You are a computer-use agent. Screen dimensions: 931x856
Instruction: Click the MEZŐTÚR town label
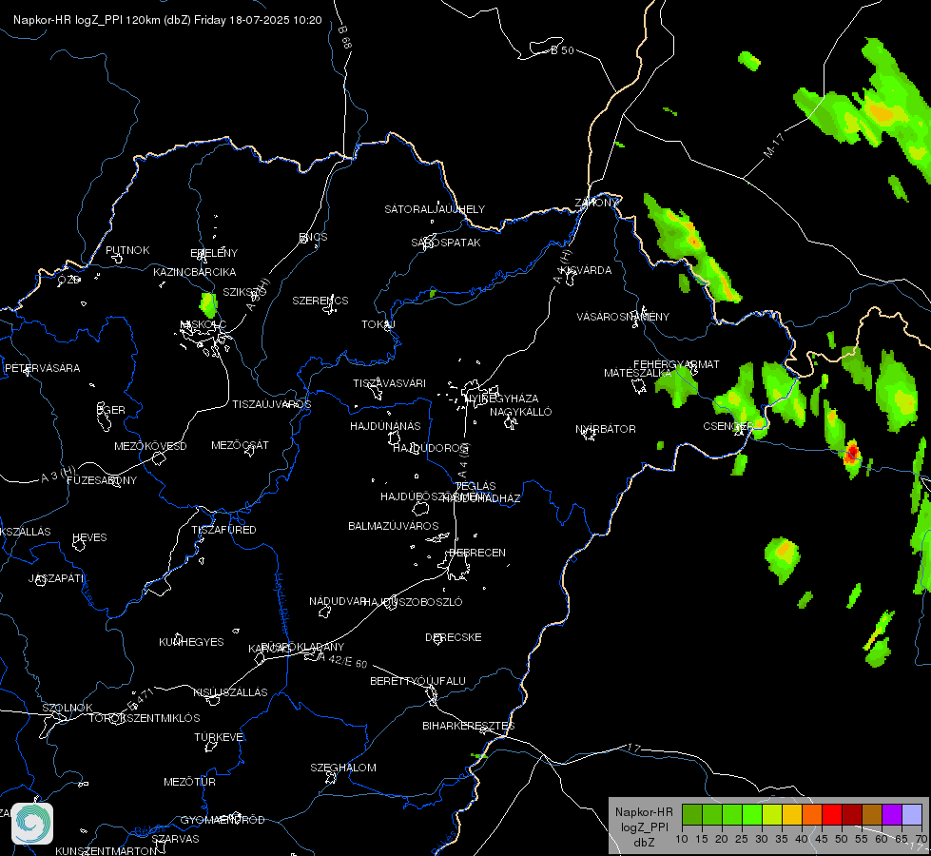tap(189, 782)
